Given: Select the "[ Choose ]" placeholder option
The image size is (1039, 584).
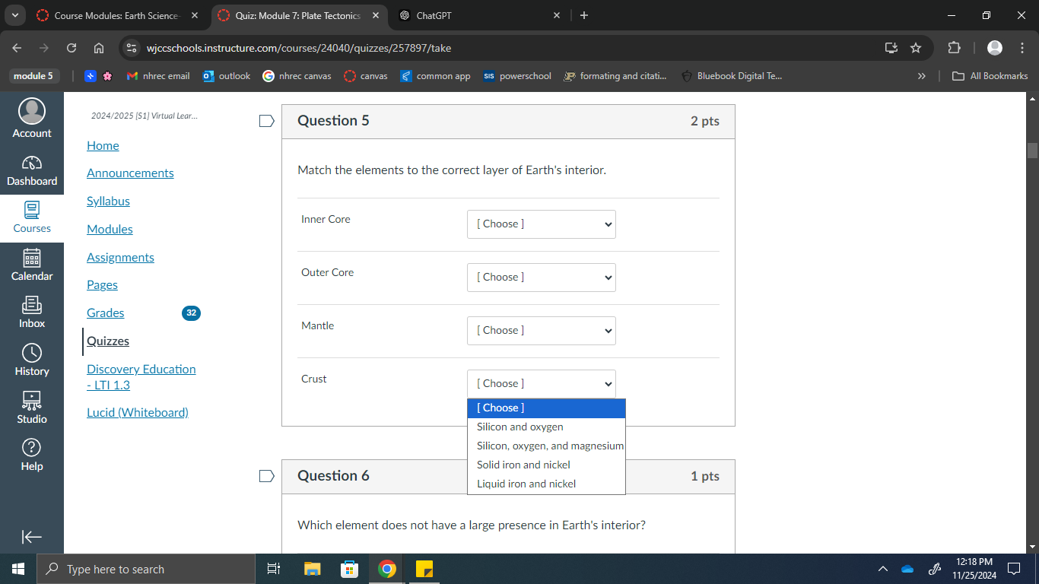Looking at the screenshot, I should [x=546, y=408].
